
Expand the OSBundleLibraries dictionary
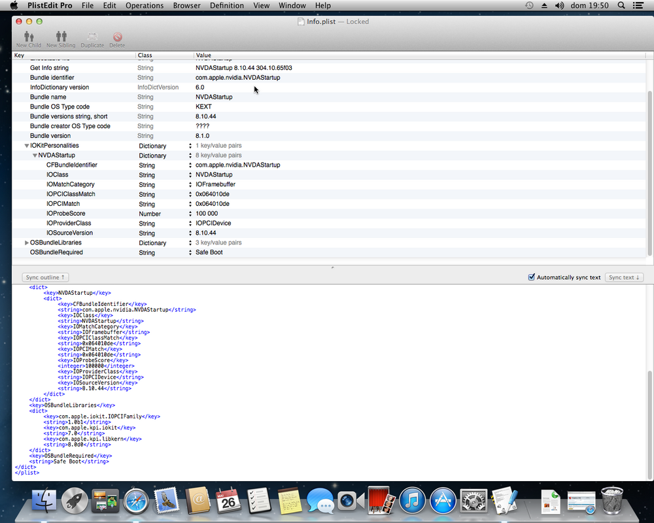pos(27,243)
